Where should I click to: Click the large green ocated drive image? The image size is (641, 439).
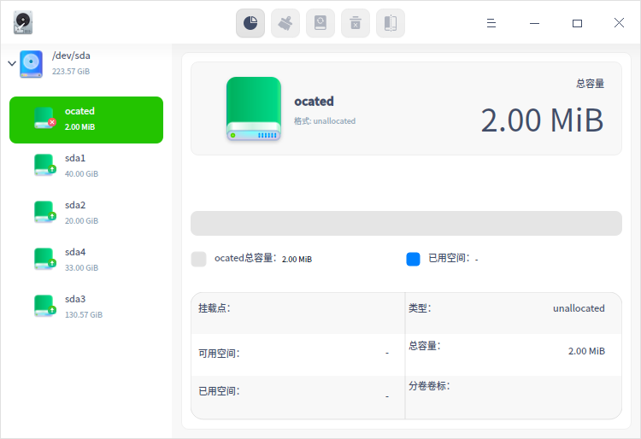coord(254,108)
